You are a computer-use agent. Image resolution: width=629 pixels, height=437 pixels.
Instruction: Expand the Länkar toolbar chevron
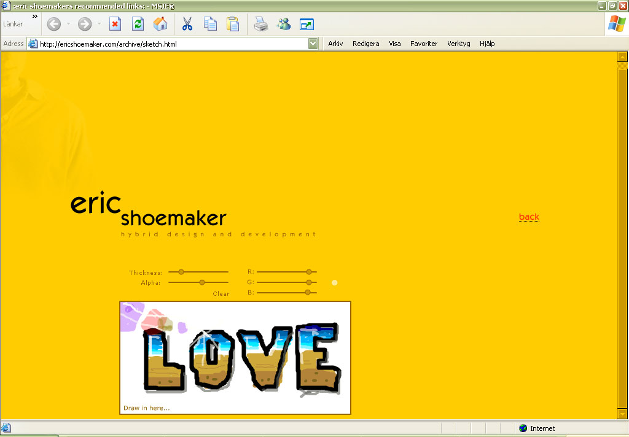pyautogui.click(x=35, y=17)
